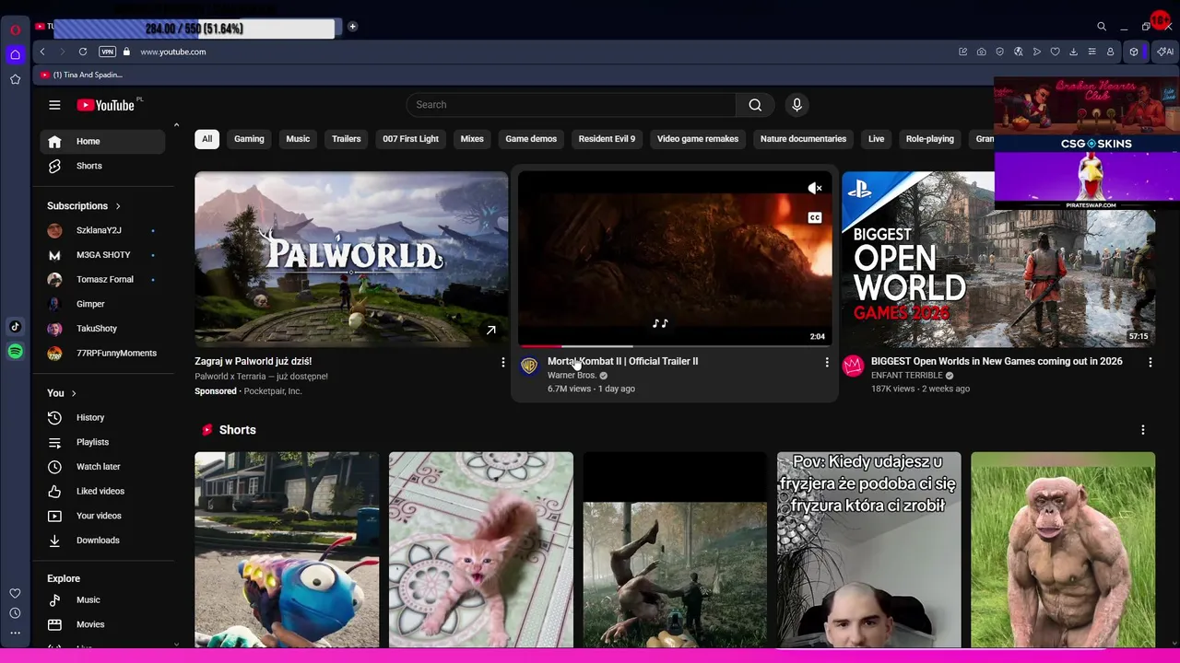Open the Tina And Spadin bookmark

pos(82,75)
